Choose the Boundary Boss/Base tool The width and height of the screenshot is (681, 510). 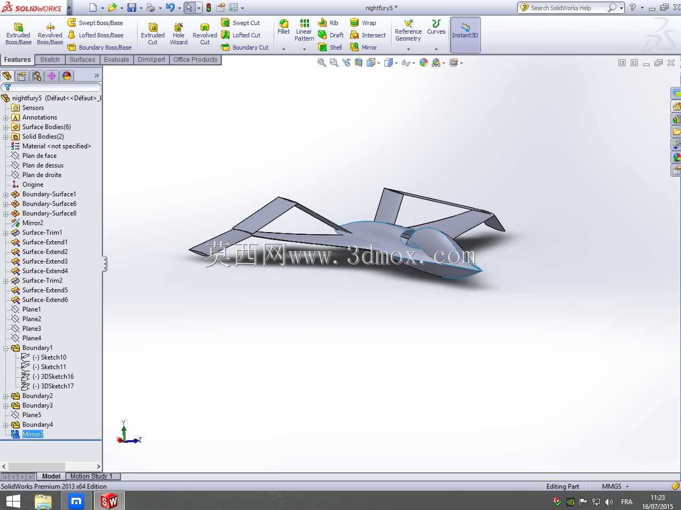tap(100, 47)
